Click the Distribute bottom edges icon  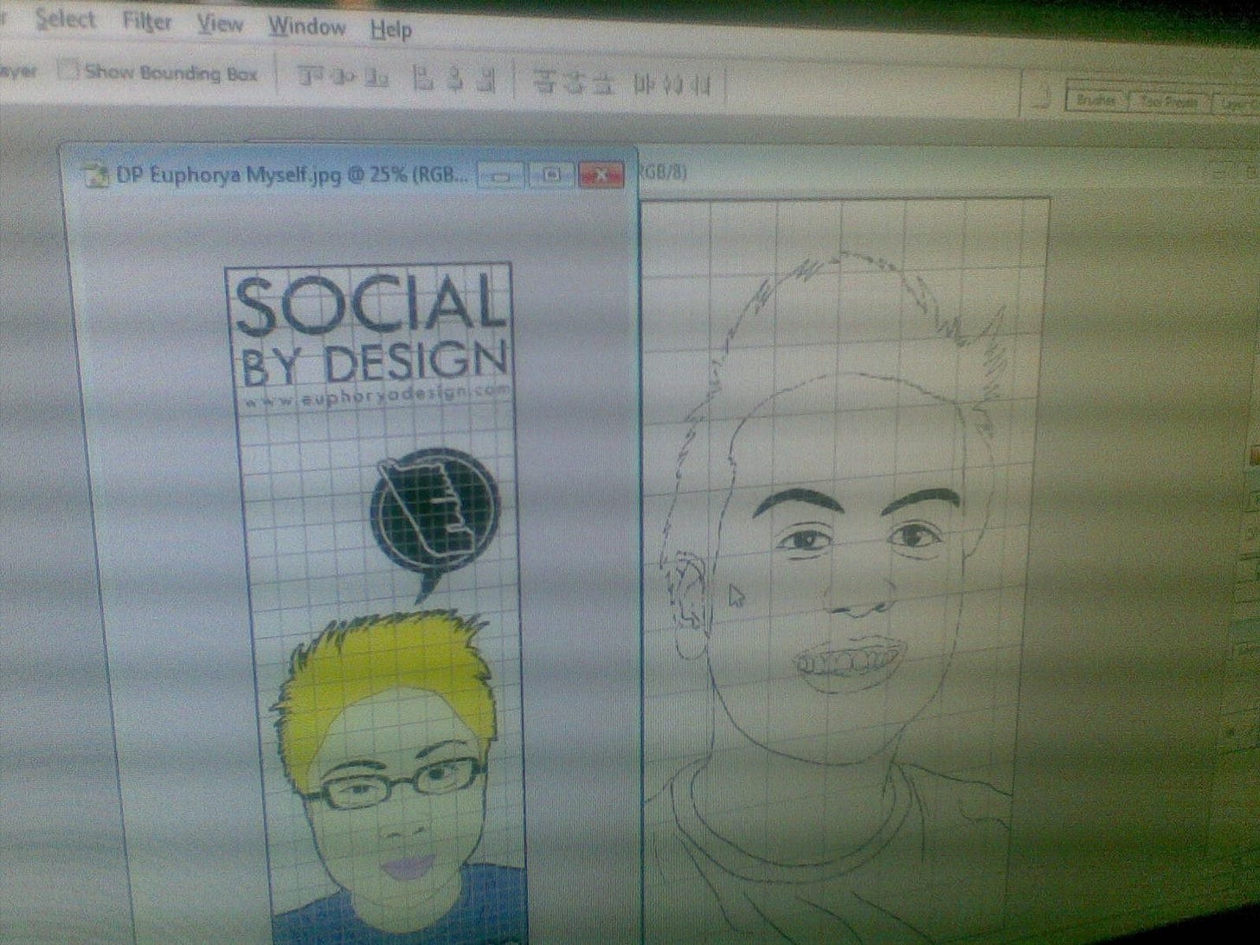[605, 84]
